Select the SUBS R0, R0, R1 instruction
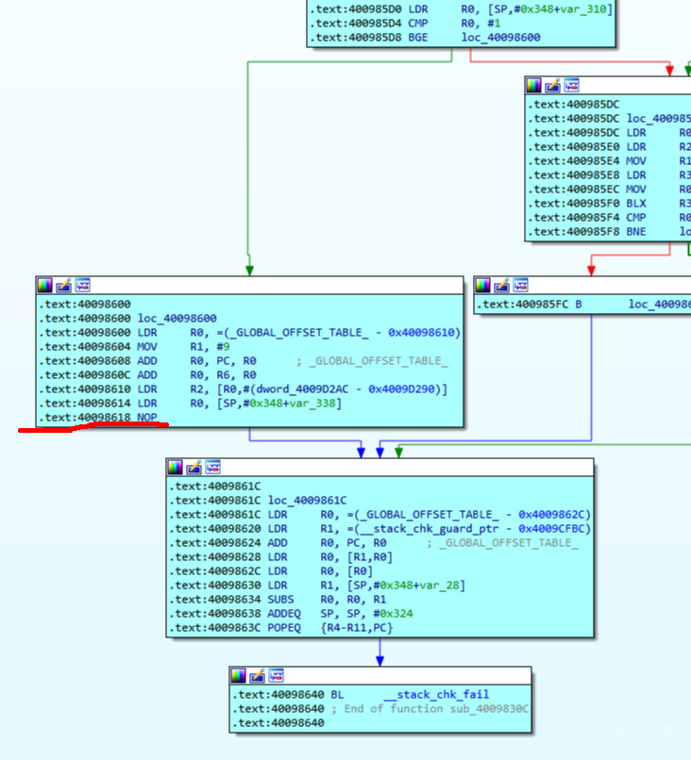691x760 pixels. (278, 600)
